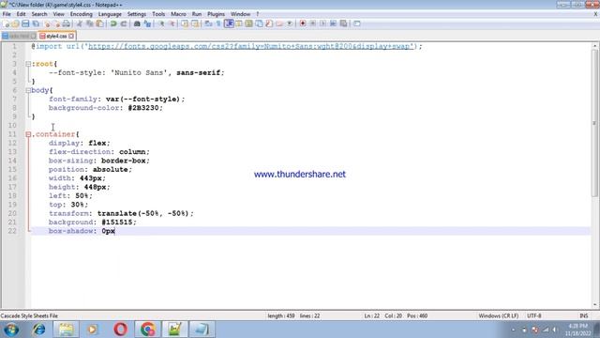Click the Save All toolbar icon

coord(36,23)
